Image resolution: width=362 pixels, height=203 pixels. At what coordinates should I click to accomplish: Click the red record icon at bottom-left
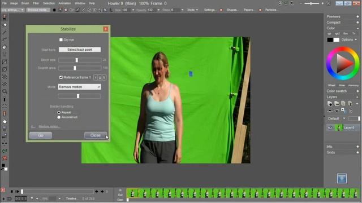3,190
